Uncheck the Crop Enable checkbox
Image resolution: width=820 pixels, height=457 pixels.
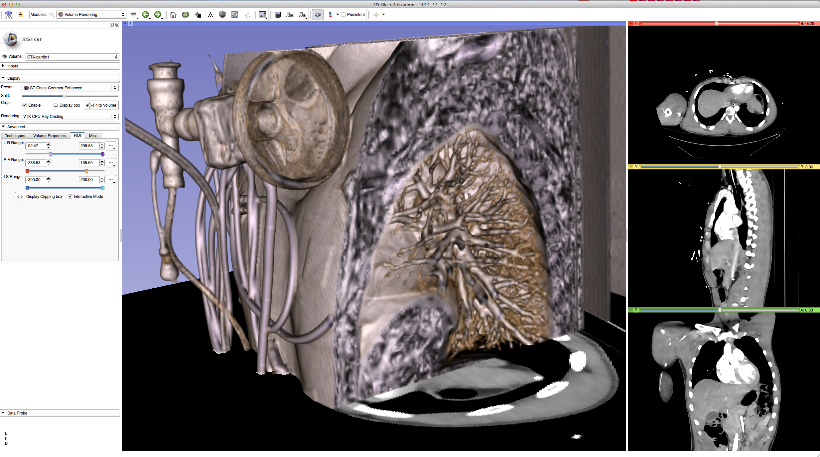[x=25, y=105]
